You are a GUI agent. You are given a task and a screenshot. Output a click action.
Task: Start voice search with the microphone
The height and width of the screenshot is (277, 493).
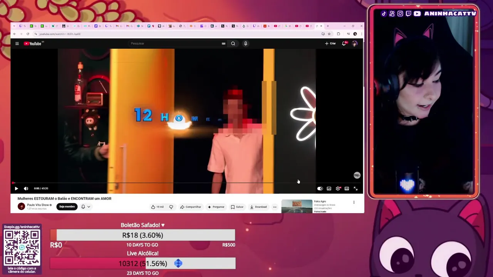tap(245, 43)
